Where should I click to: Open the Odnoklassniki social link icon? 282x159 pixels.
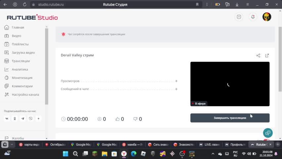pyautogui.click(x=15, y=119)
